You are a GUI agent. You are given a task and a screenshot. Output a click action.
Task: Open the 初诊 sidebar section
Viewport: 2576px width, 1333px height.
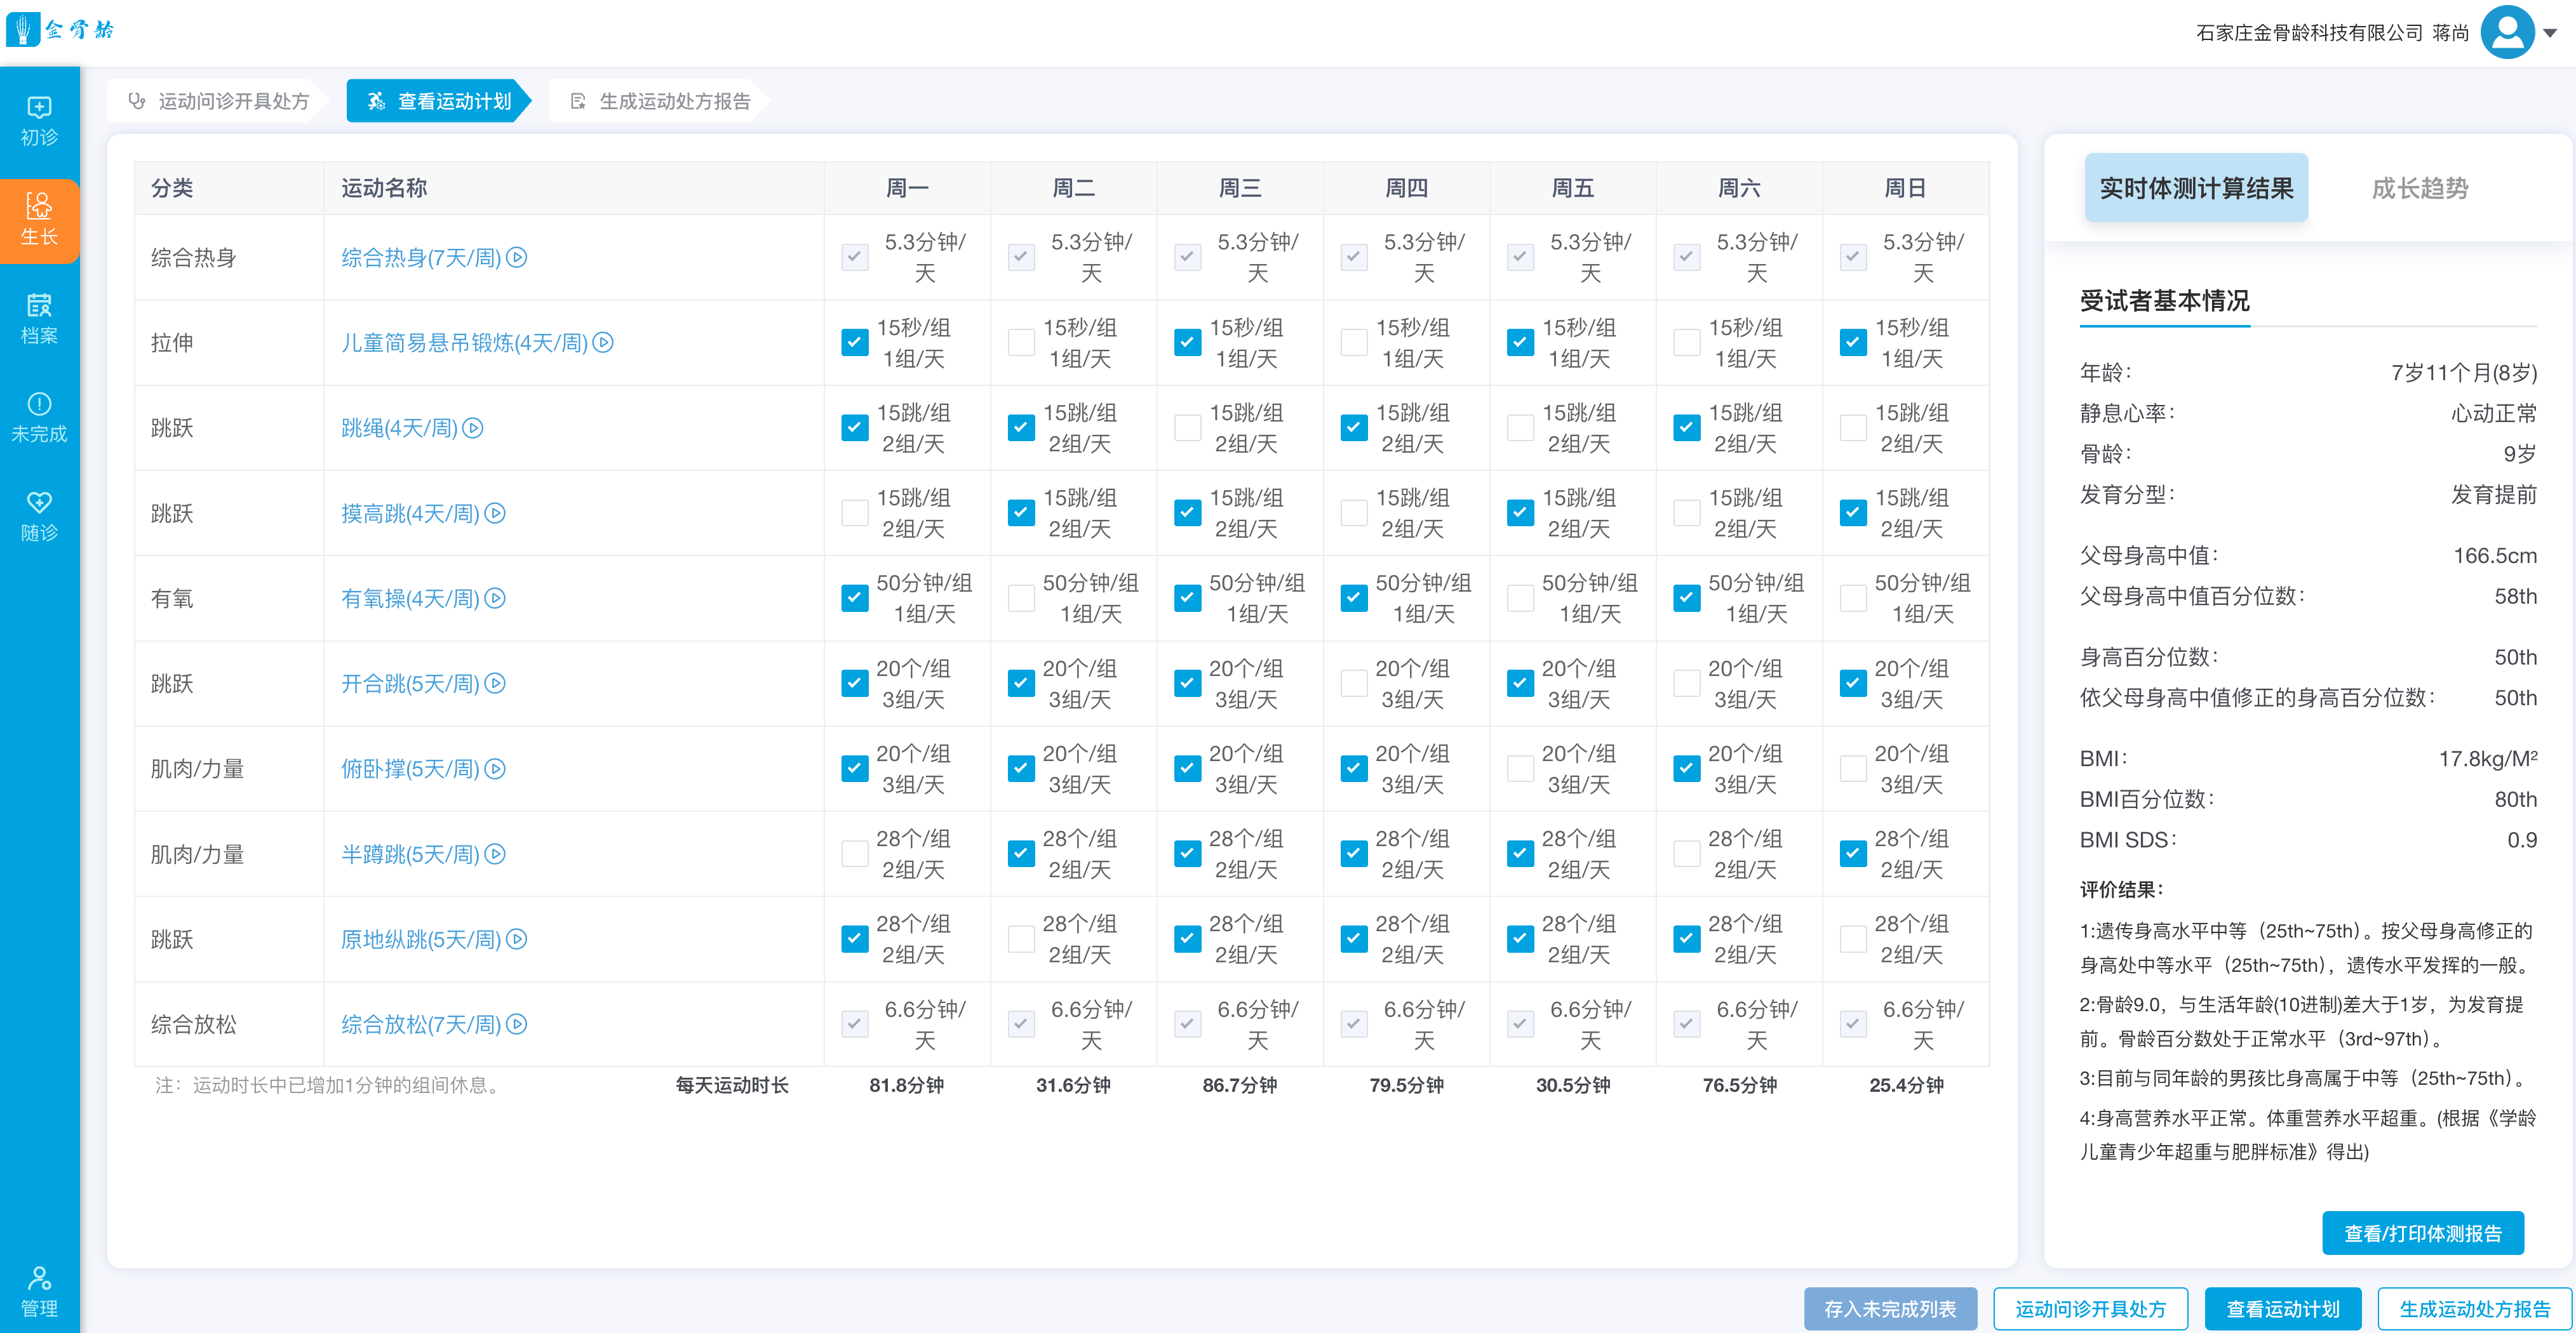(39, 122)
